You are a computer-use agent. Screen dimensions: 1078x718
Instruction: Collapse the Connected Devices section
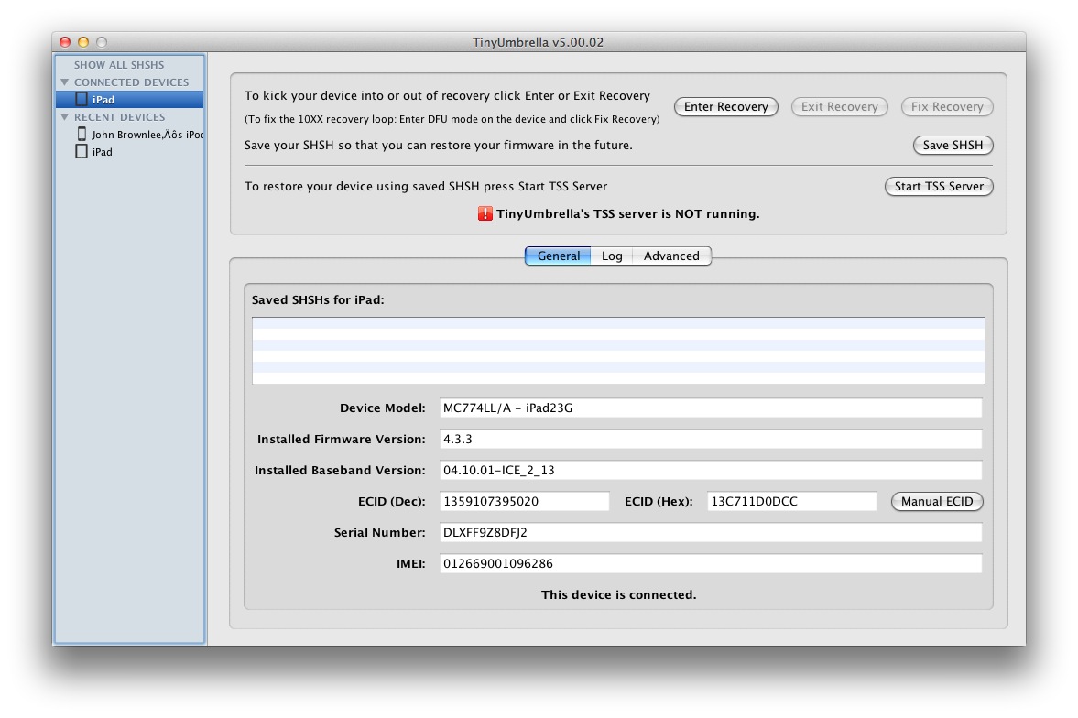(x=65, y=82)
